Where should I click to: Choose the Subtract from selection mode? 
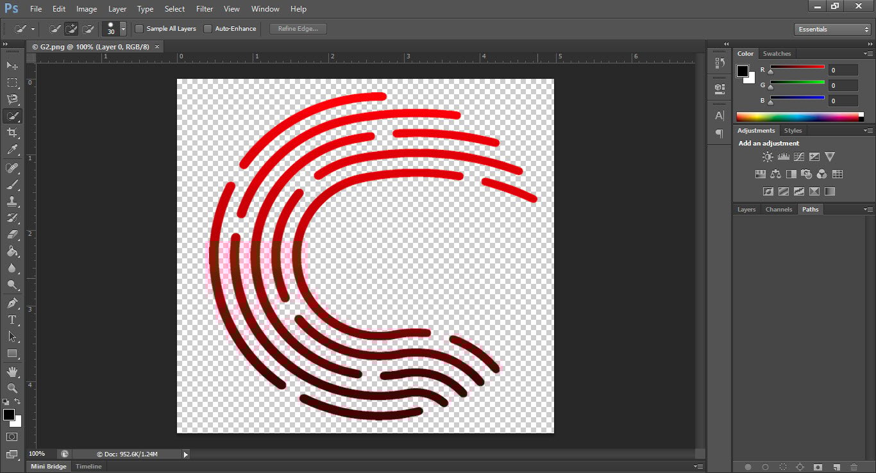tap(88, 29)
